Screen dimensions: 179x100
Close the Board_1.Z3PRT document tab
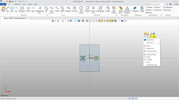(27, 18)
